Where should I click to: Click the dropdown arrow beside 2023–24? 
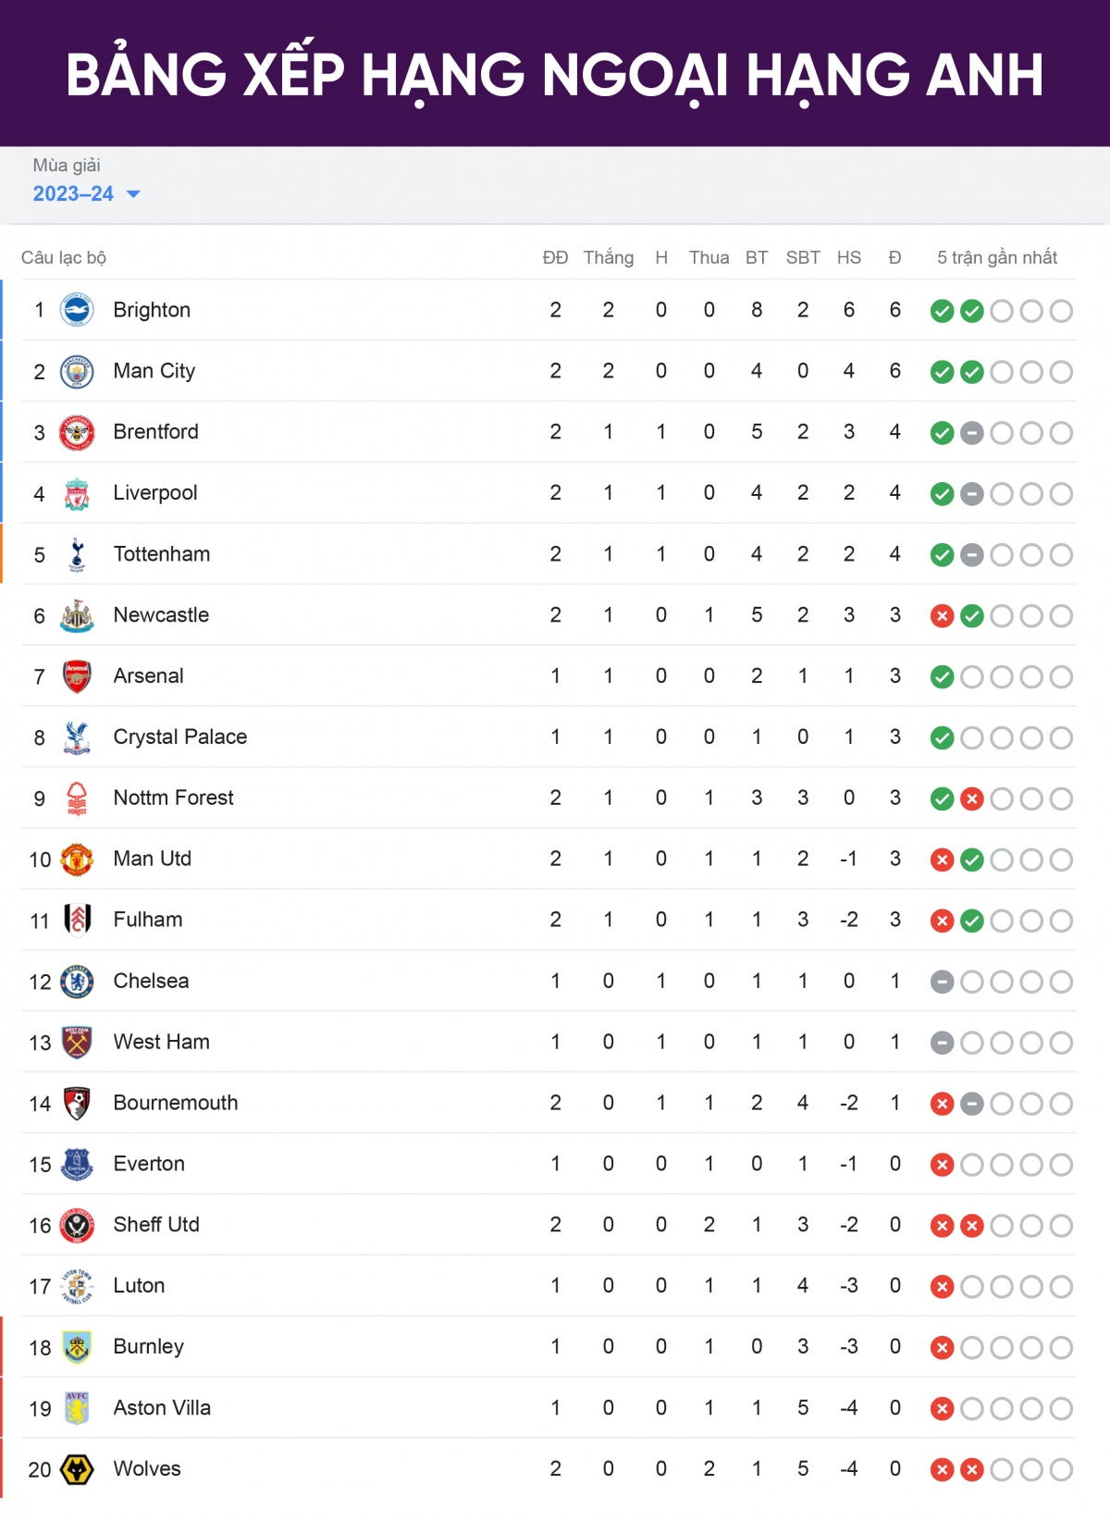133,194
